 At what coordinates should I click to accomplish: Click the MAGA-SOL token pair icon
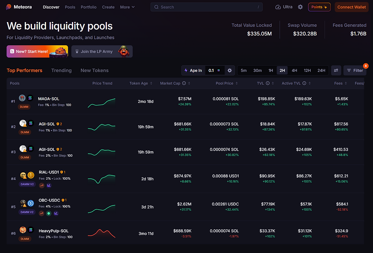coord(26,98)
